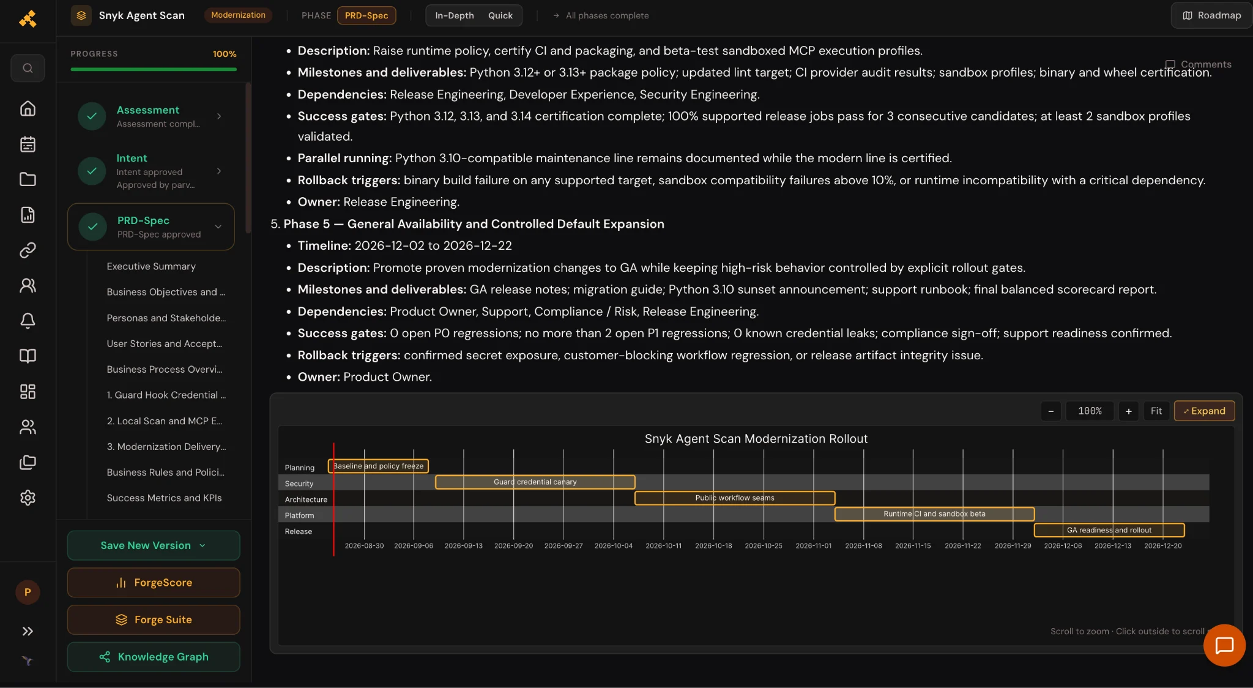
Task: Open the calendar icon in sidebar
Action: coord(28,144)
